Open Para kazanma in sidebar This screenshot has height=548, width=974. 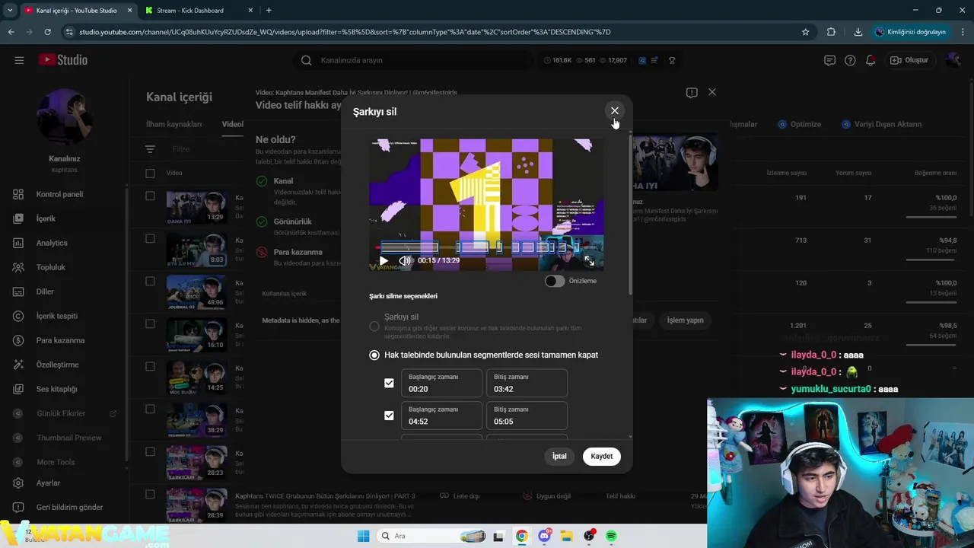click(60, 340)
